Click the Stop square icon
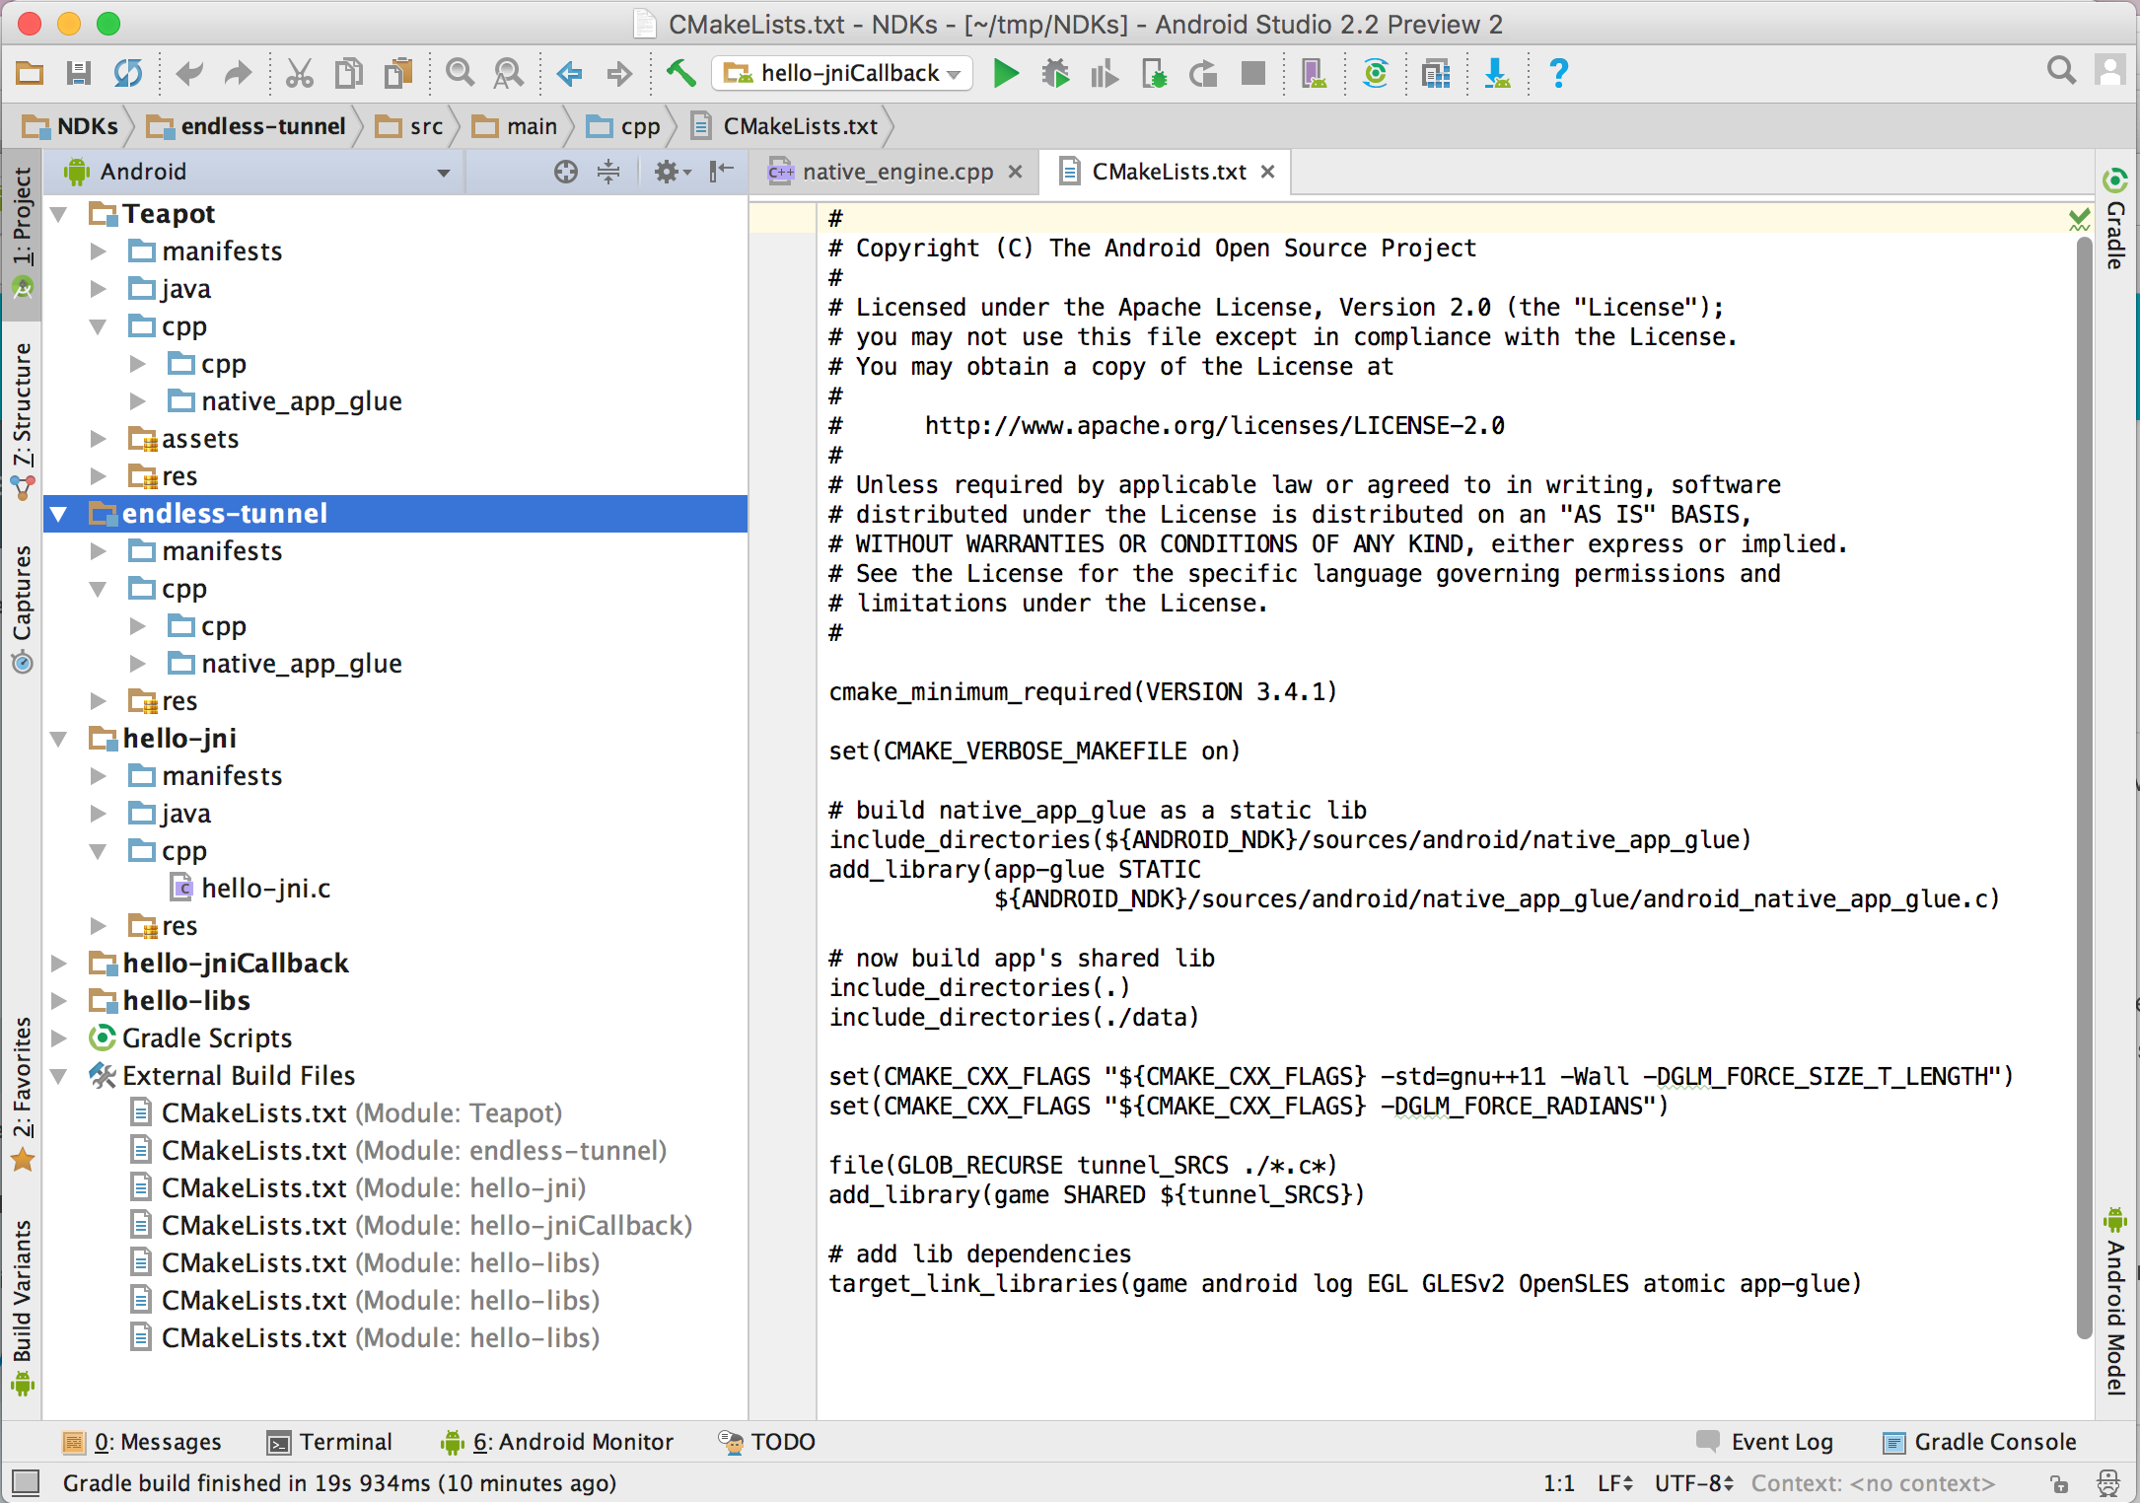The image size is (2140, 1503). click(x=1253, y=73)
